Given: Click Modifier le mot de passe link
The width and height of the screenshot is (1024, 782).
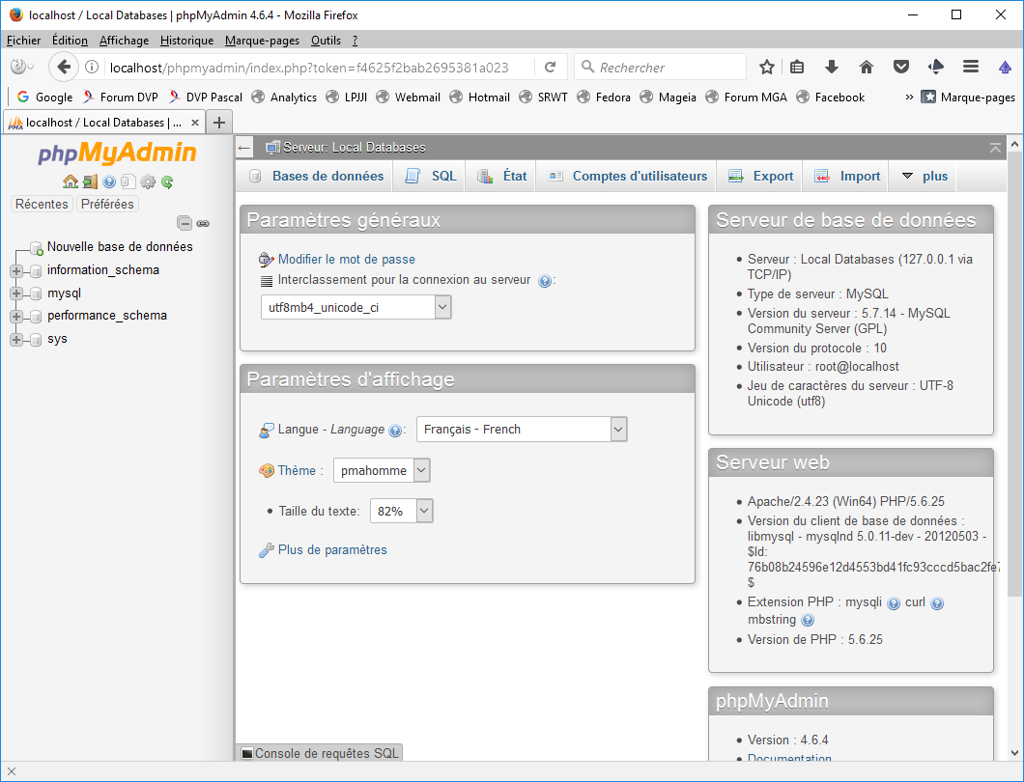Looking at the screenshot, I should point(346,259).
